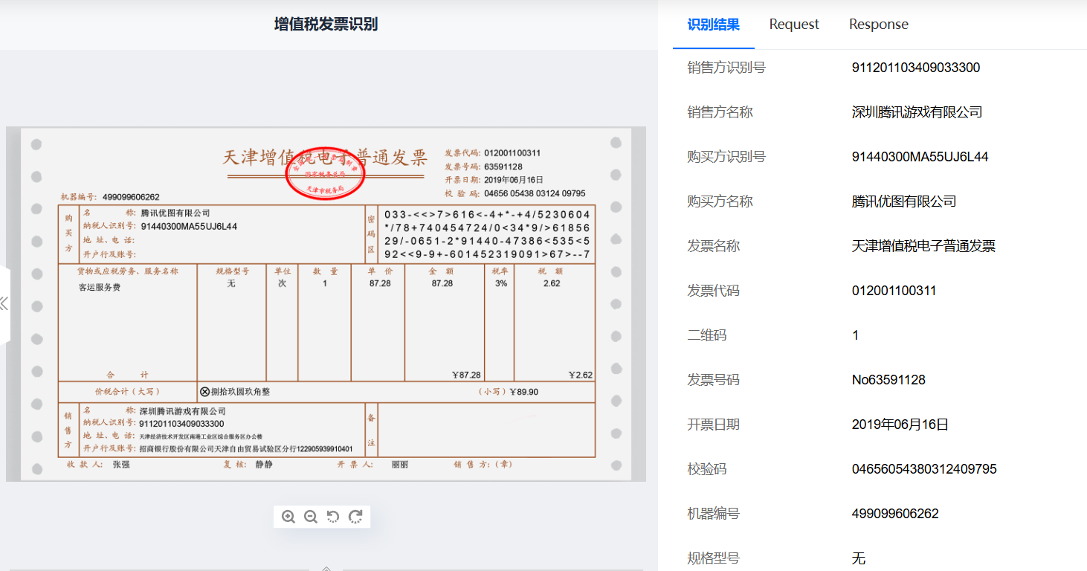Click the 销售方名称 field label
The image size is (1087, 571).
[720, 112]
